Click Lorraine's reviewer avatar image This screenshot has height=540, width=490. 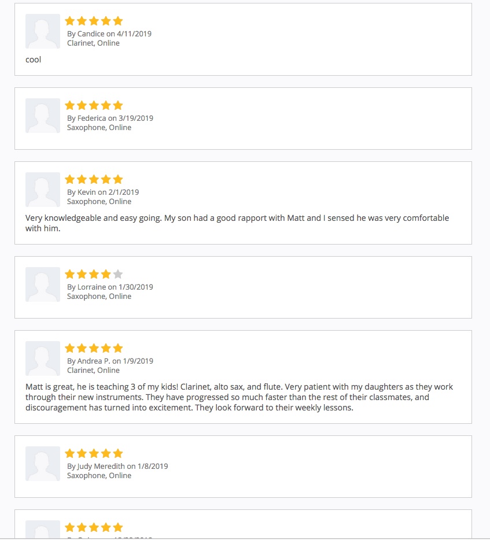tap(43, 284)
